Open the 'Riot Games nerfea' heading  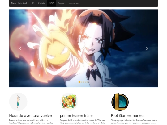pyautogui.click(x=127, y=115)
